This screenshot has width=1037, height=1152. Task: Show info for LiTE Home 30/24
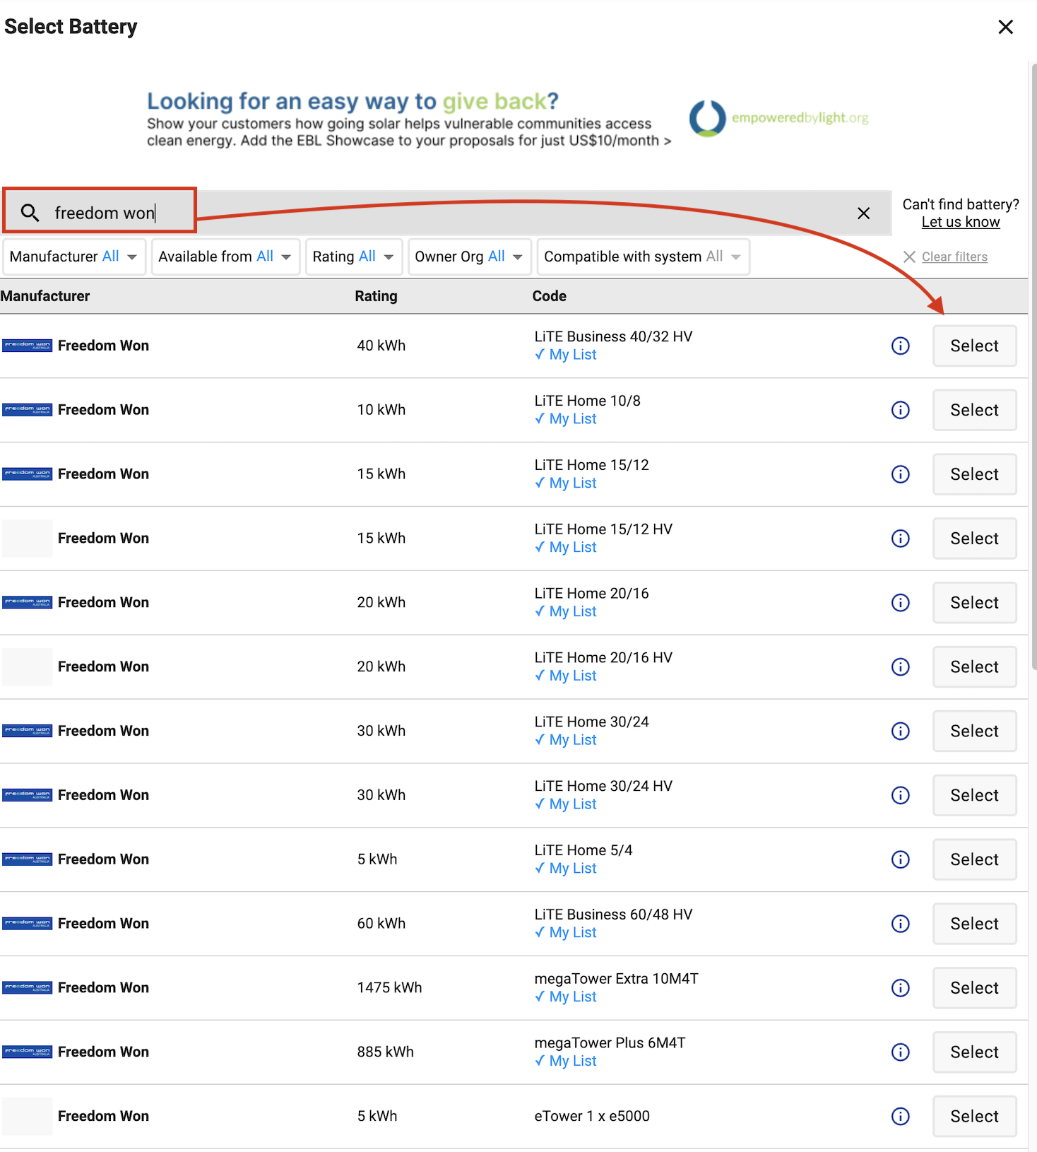point(900,731)
